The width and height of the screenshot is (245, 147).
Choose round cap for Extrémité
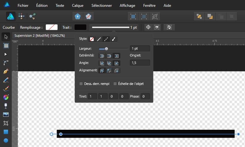pyautogui.click(x=102, y=56)
